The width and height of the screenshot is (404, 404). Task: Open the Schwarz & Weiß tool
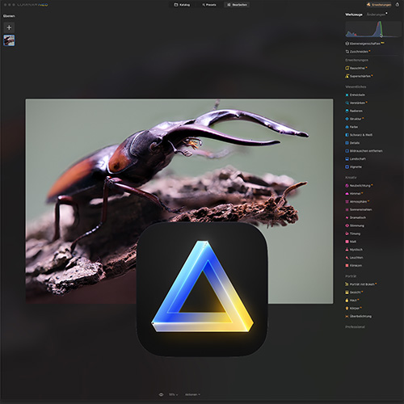(x=359, y=135)
